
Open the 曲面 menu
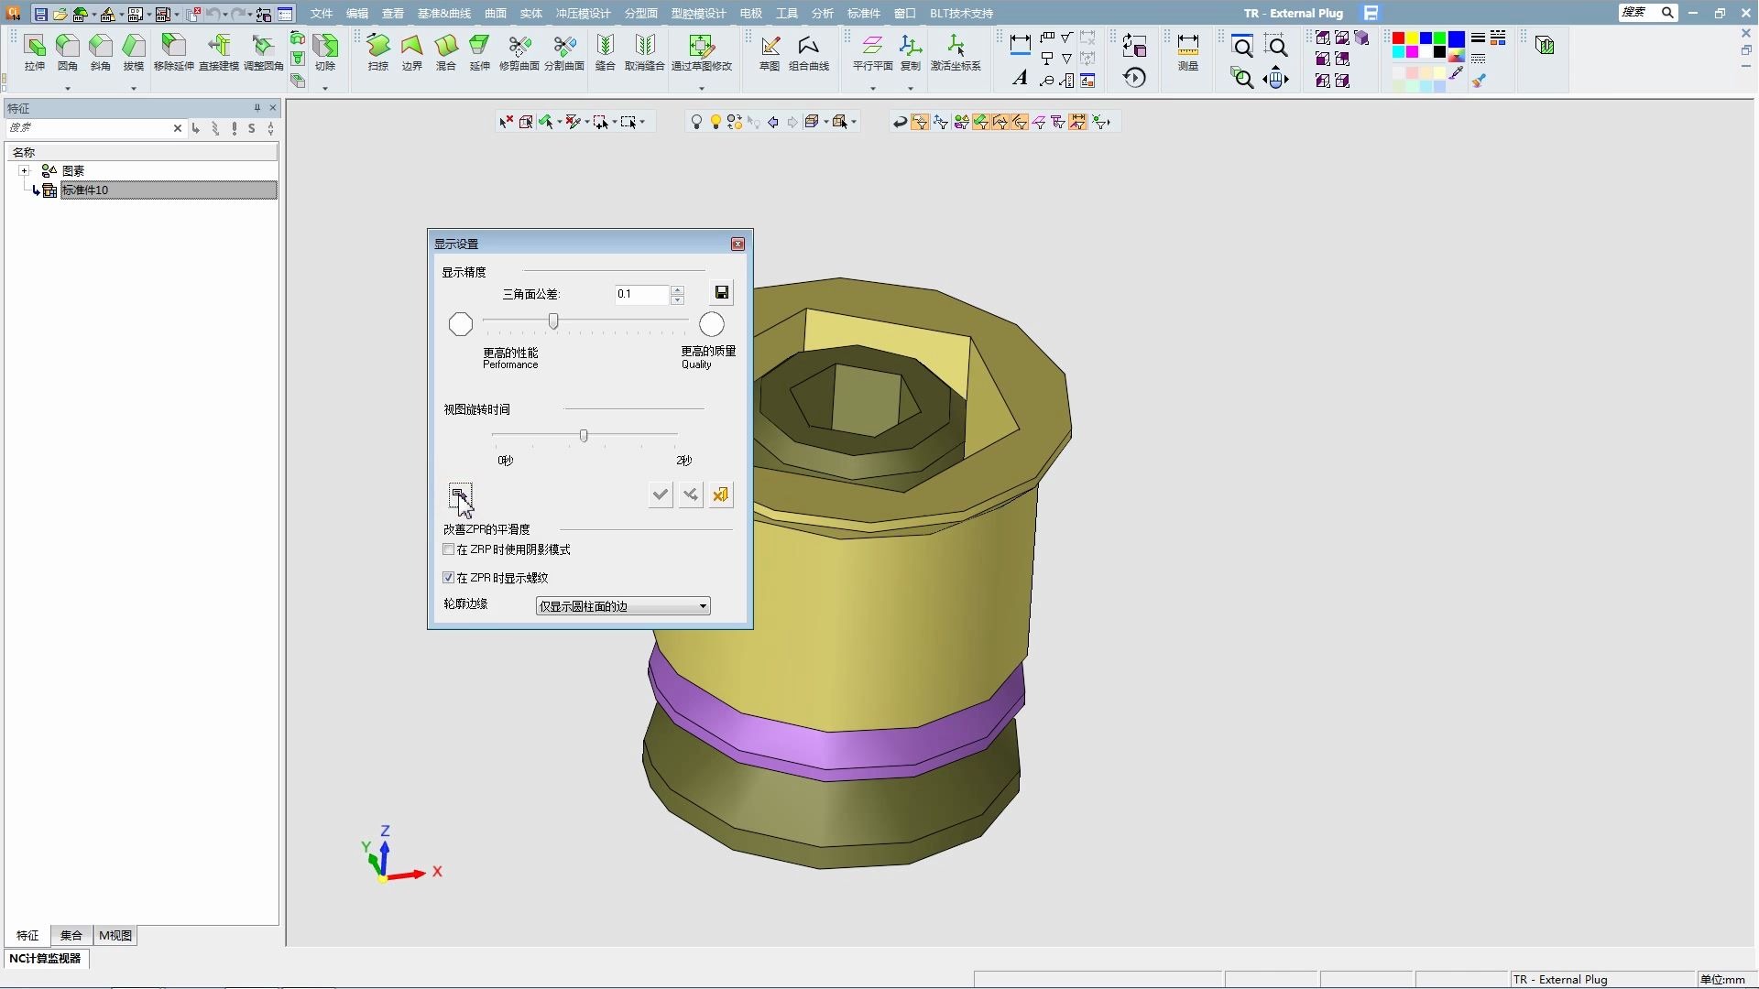click(496, 14)
